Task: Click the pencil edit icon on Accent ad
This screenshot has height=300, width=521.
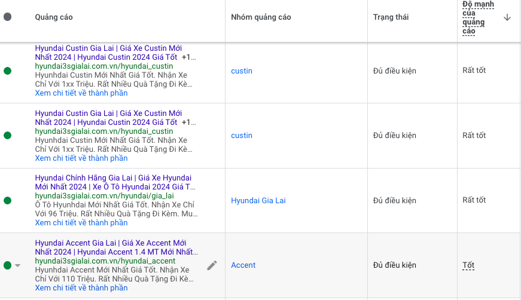Action: tap(212, 265)
